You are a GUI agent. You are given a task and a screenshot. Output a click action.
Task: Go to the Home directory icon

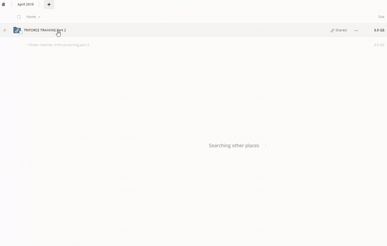point(3,4)
